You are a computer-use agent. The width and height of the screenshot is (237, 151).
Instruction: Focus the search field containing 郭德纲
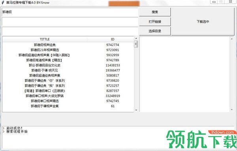70,12
